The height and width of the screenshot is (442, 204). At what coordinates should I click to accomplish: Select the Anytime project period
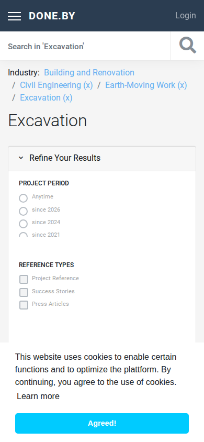click(x=24, y=198)
